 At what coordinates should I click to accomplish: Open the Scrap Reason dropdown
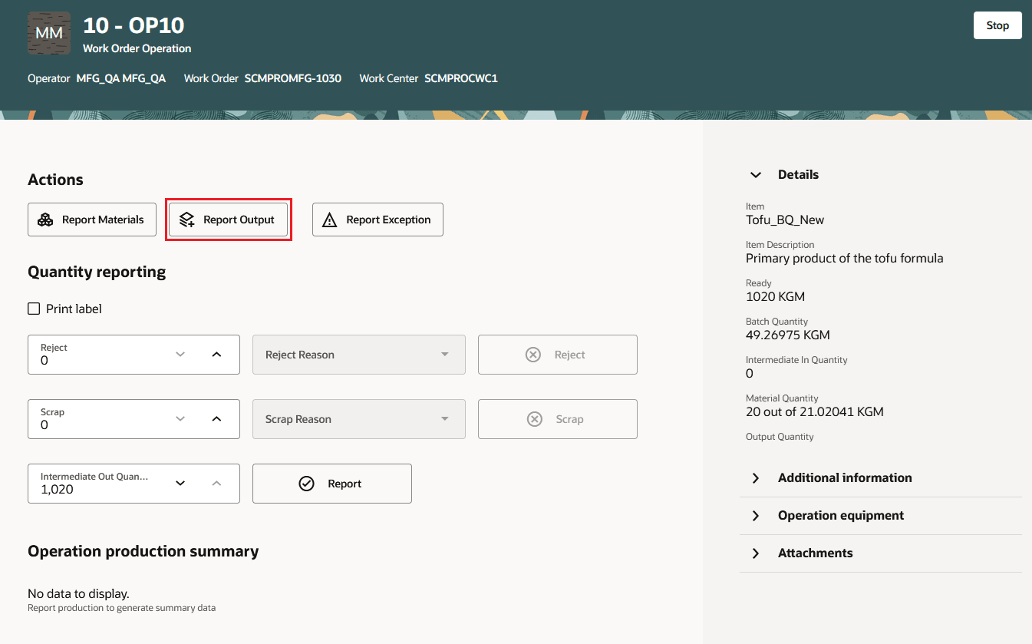point(445,418)
